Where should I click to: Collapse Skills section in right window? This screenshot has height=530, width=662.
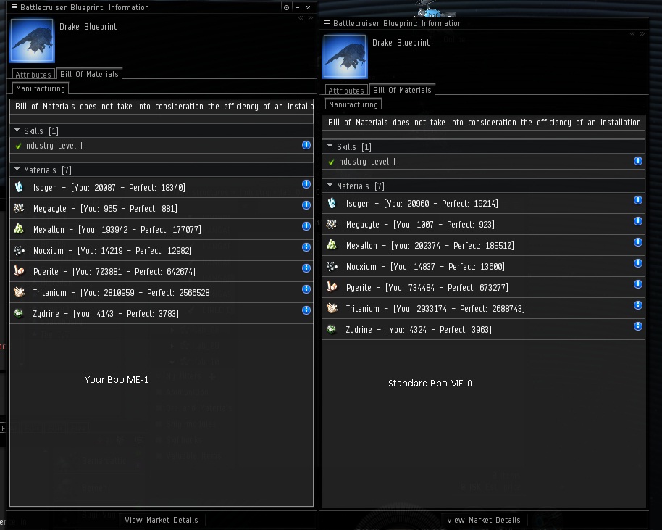330,146
